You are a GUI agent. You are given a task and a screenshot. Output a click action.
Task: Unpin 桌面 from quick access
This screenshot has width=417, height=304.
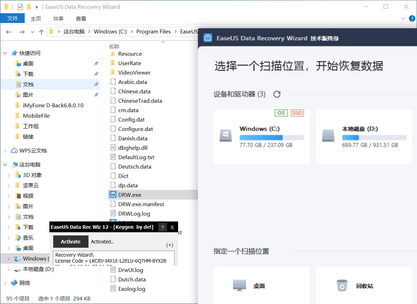(x=96, y=63)
